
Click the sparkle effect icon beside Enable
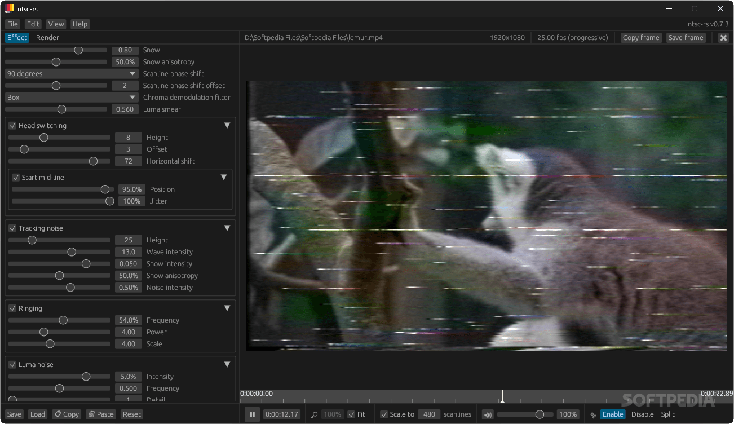(593, 414)
